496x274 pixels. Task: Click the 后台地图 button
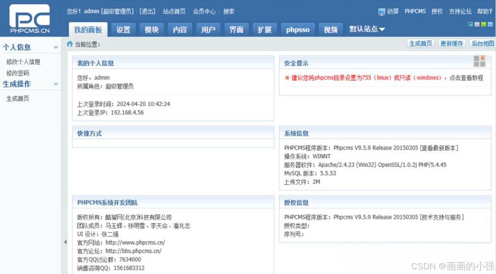tap(482, 44)
